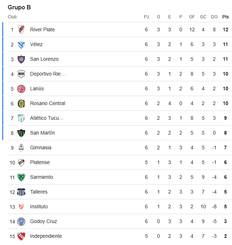Click the Lanús club crest
This screenshot has width=232, height=245.
pyautogui.click(x=21, y=89)
